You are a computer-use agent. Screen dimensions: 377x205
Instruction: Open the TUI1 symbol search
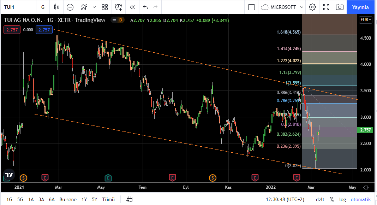click(9, 7)
